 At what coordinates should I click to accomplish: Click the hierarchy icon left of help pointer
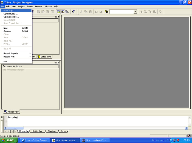click(x=67, y=12)
